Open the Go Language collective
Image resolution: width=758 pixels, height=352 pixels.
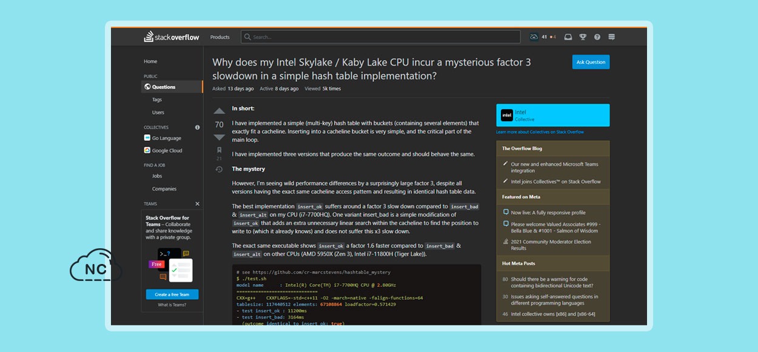tap(167, 138)
